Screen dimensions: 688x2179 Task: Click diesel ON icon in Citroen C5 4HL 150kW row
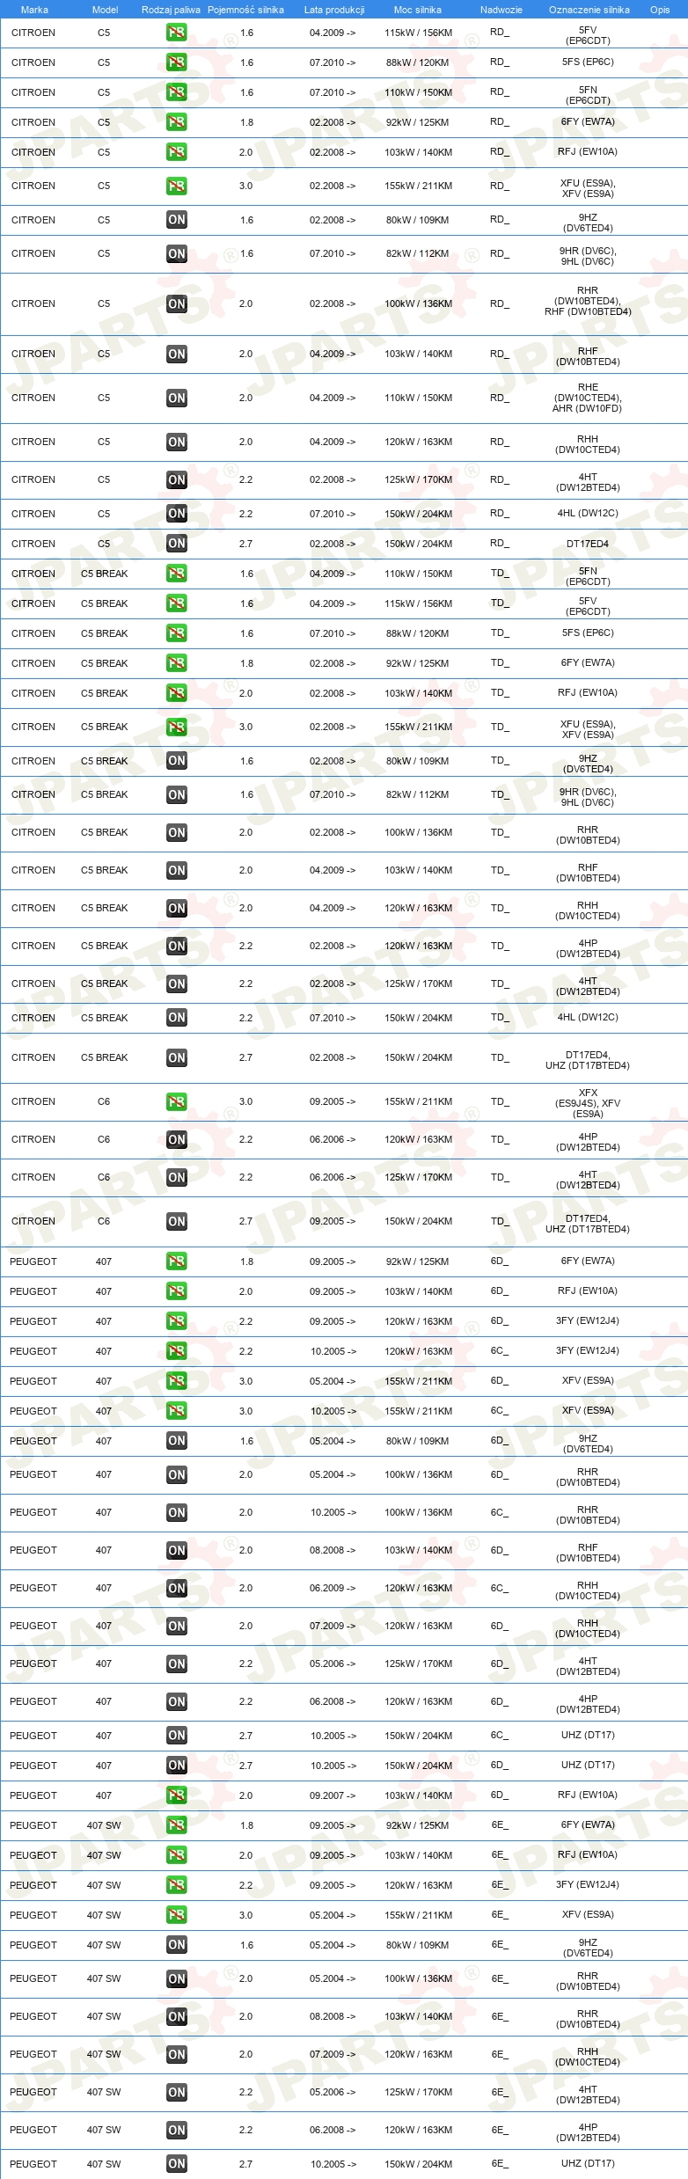tap(177, 514)
